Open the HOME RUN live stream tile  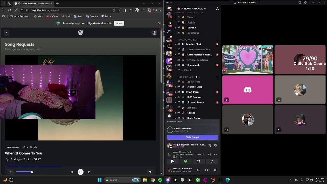[x=248, y=60]
